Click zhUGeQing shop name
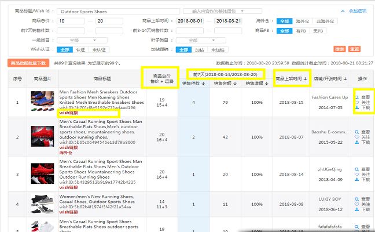Viewport: 375px width, 232px height. [330, 169]
